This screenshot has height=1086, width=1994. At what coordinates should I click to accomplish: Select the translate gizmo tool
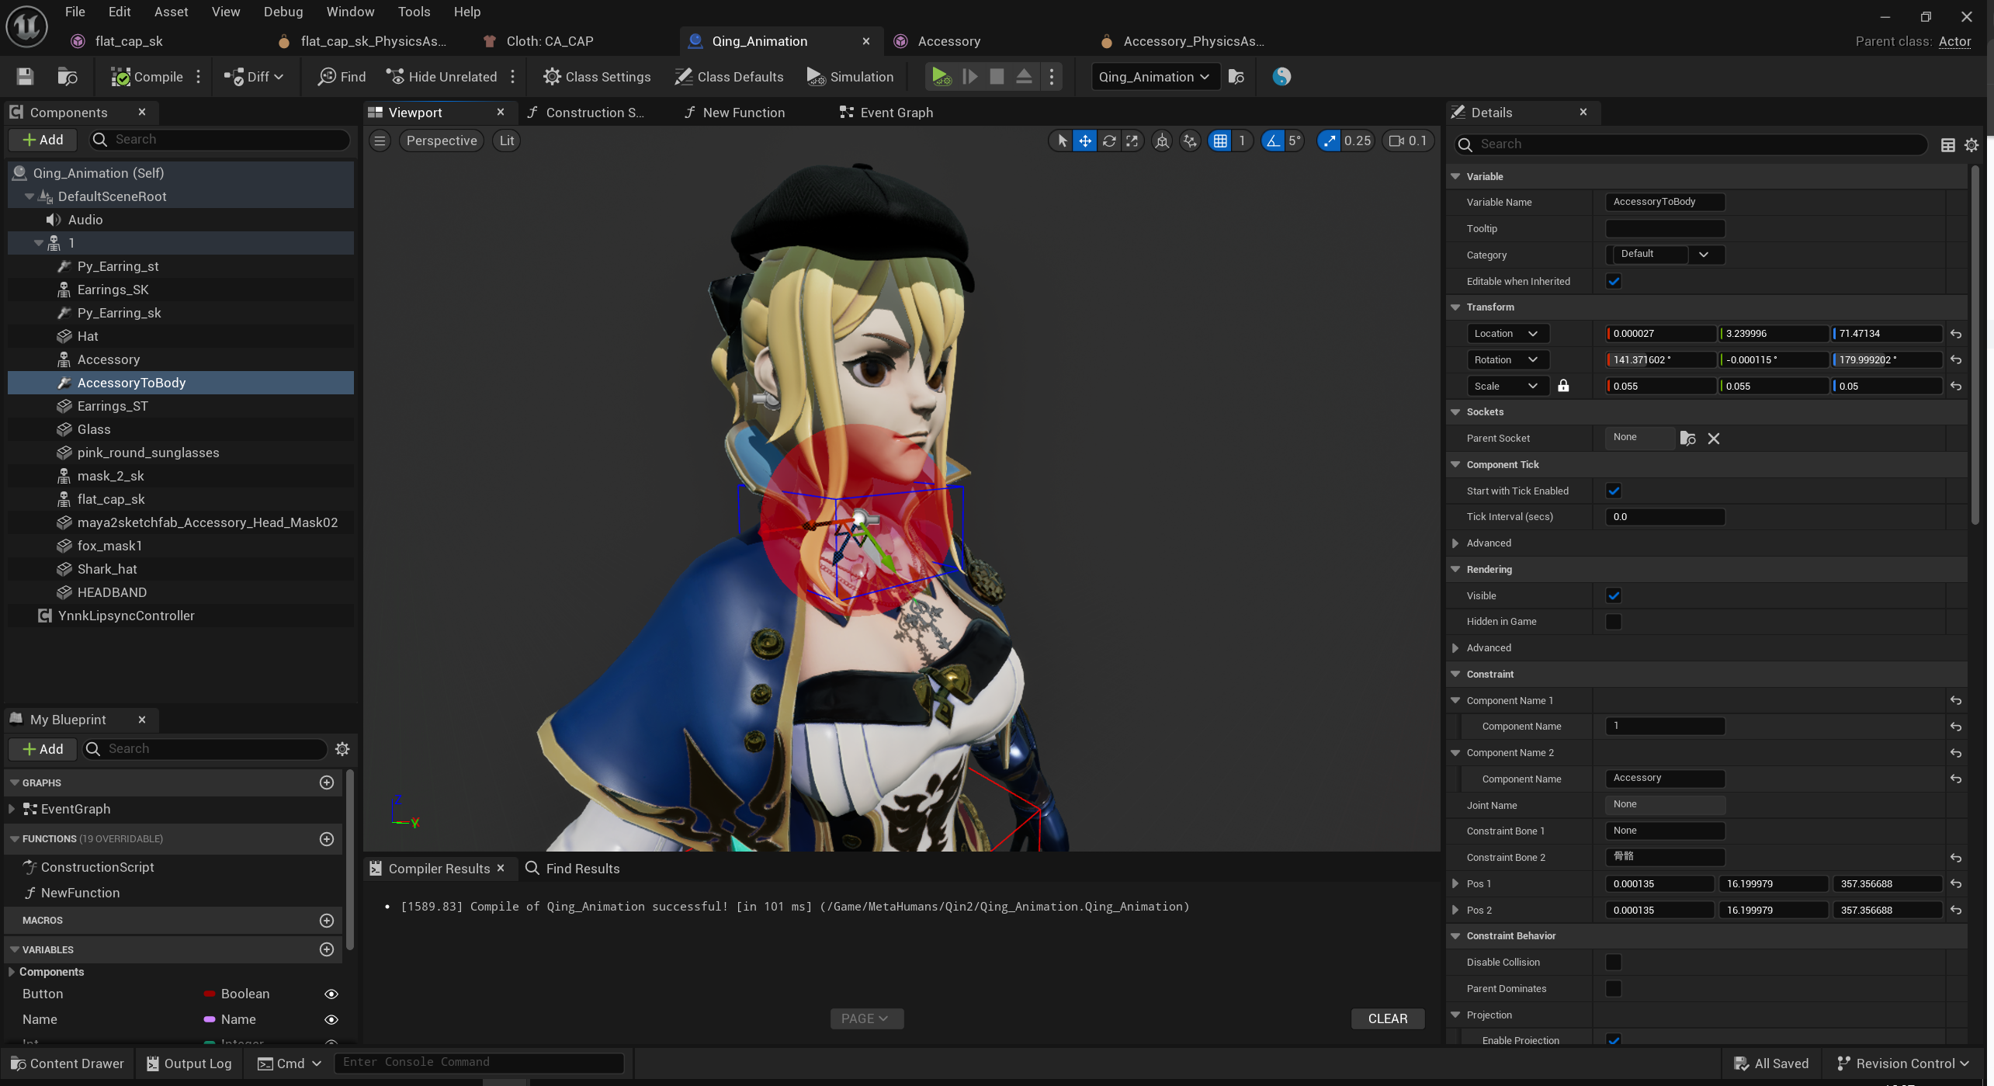pos(1085,141)
